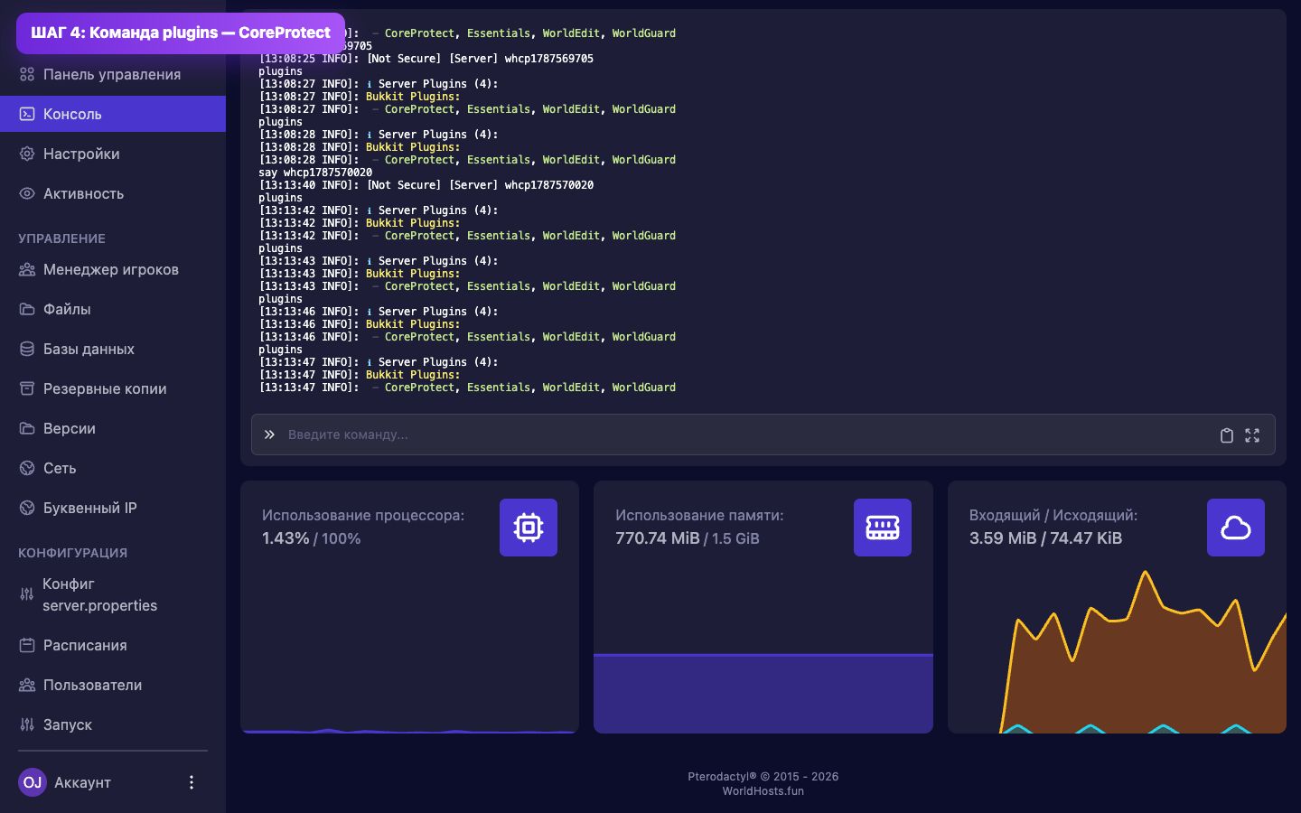Expand the console with the fullscreen icon

(1252, 435)
